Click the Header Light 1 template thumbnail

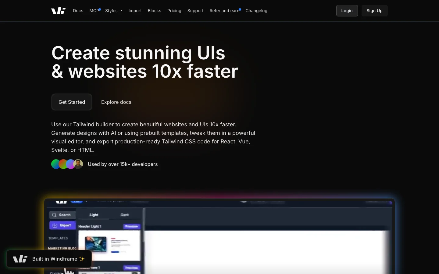109,245
